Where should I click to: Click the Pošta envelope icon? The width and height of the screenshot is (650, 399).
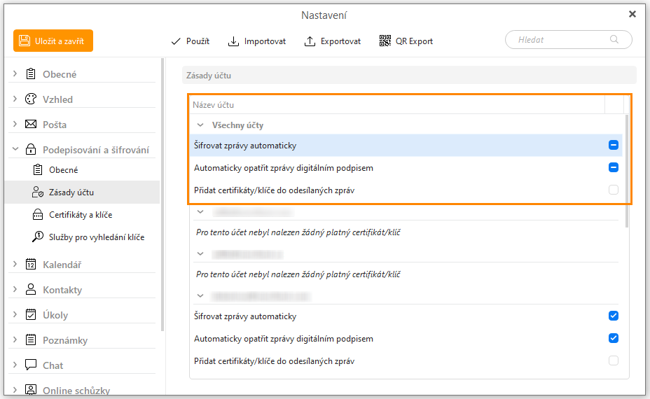coord(31,125)
